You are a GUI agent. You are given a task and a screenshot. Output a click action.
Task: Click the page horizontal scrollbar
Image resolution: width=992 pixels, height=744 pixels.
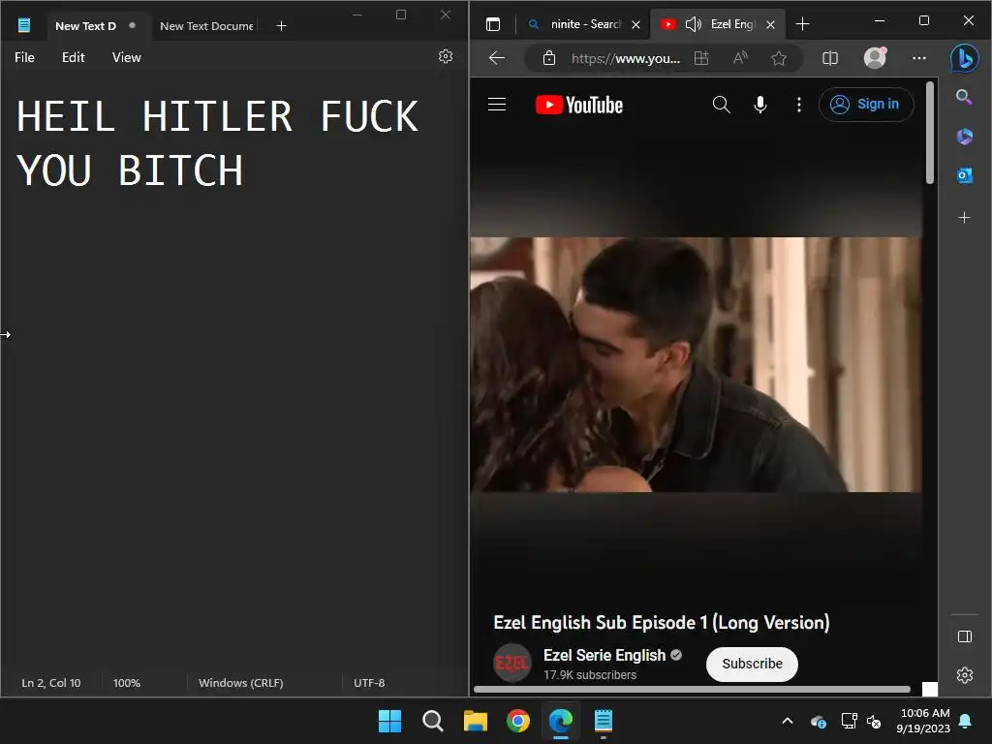[692, 690]
